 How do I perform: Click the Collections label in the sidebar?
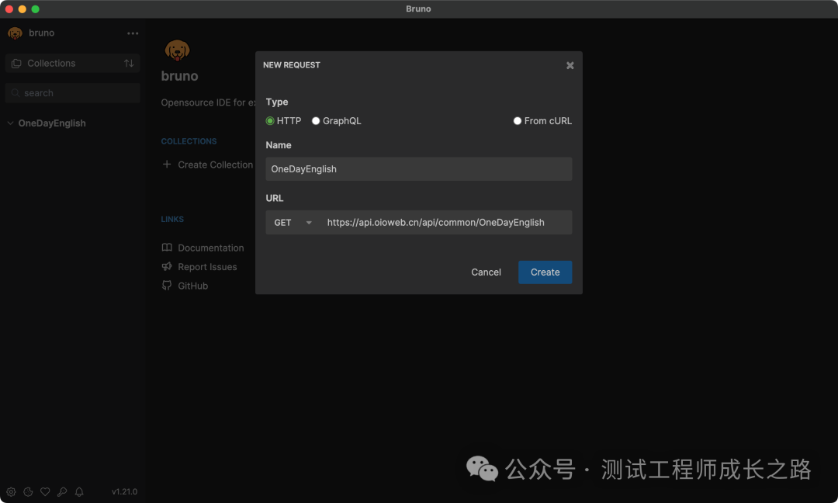coord(51,63)
